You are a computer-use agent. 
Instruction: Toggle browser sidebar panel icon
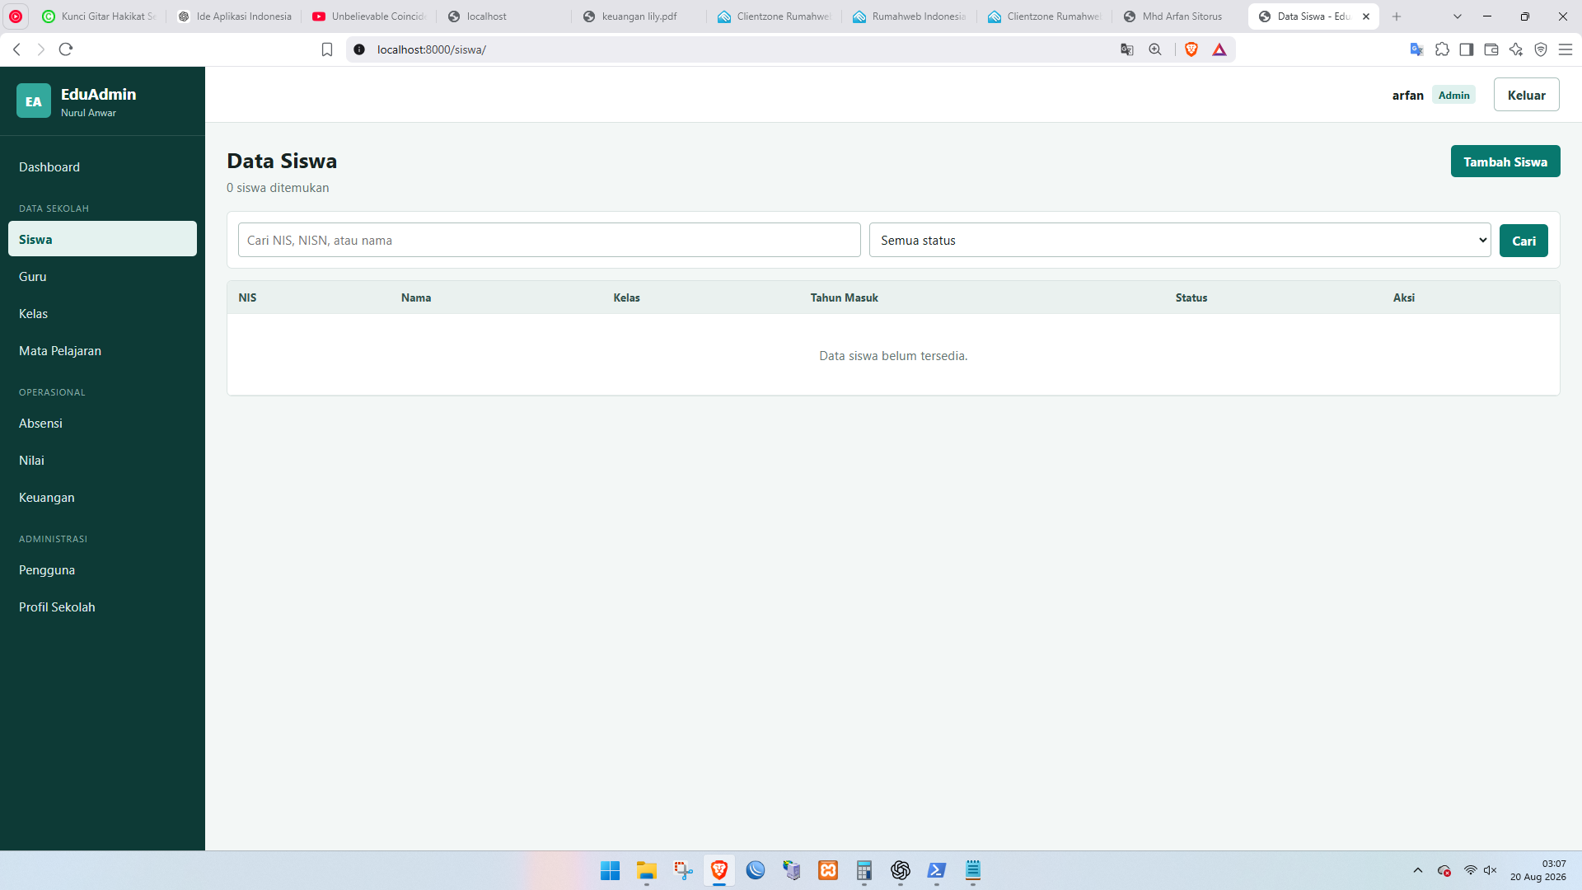tap(1467, 49)
